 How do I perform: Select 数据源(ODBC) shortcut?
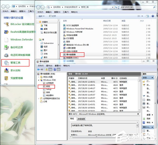tap(71, 58)
